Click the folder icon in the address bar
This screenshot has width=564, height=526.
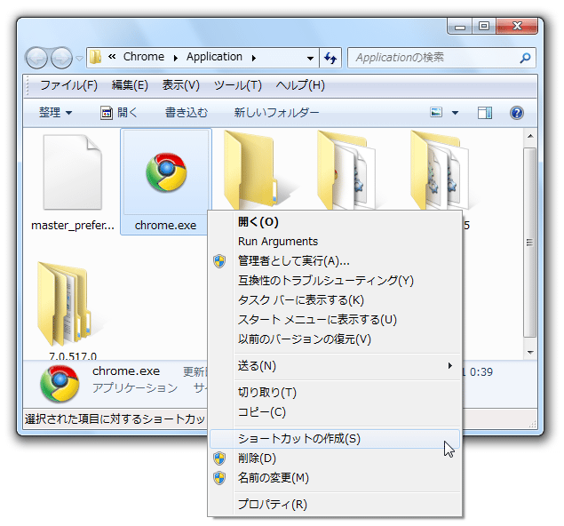95,57
